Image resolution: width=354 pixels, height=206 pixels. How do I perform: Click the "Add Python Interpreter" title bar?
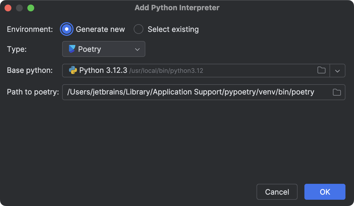[x=177, y=8]
